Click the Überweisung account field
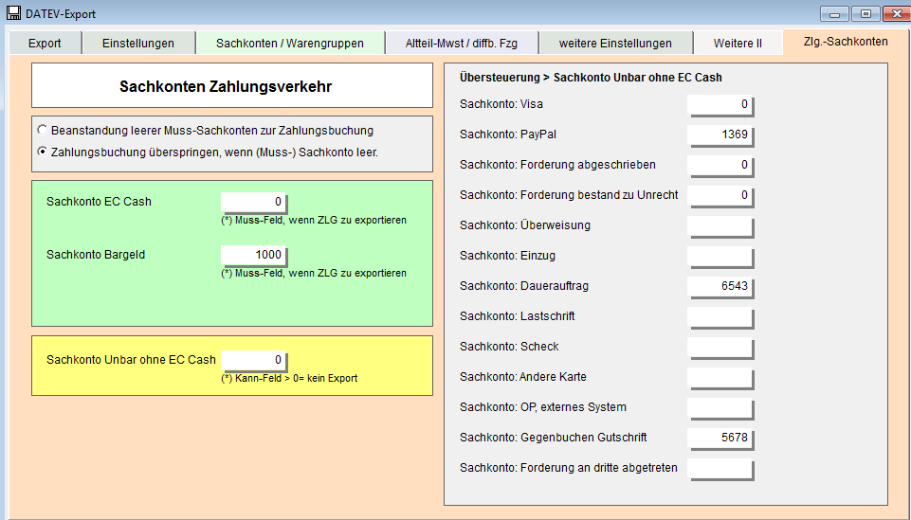The height and width of the screenshot is (520, 911). click(720, 225)
